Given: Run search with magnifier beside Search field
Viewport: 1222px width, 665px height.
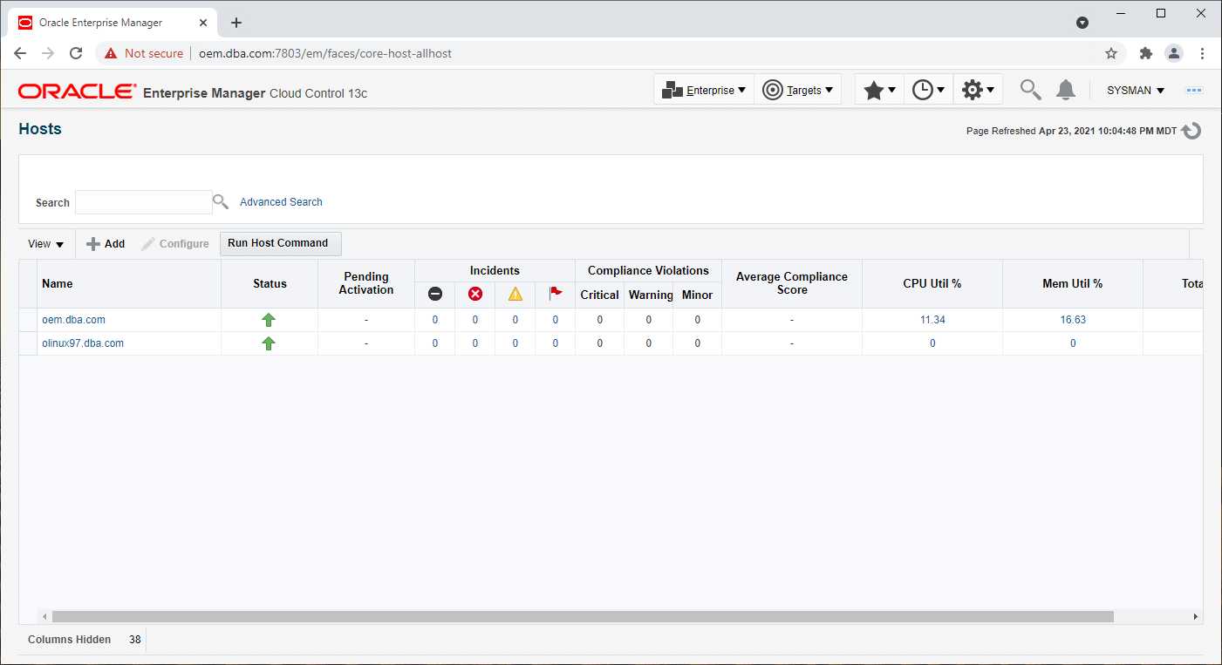Looking at the screenshot, I should [x=221, y=202].
